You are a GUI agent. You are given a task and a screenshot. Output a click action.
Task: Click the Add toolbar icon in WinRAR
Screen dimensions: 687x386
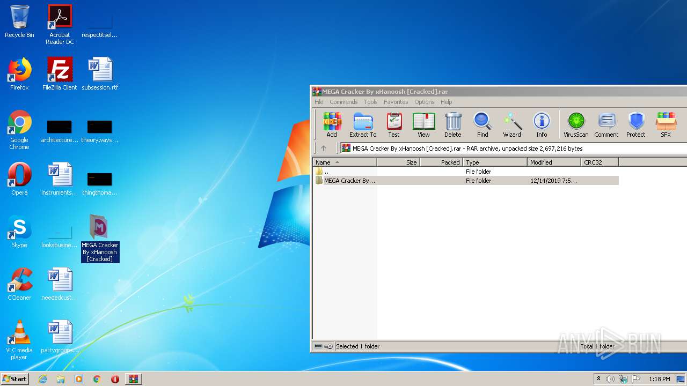pos(332,124)
